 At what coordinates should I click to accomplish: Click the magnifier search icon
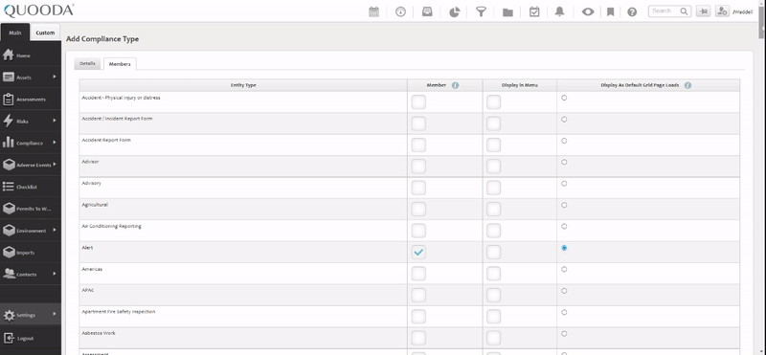pyautogui.click(x=684, y=11)
